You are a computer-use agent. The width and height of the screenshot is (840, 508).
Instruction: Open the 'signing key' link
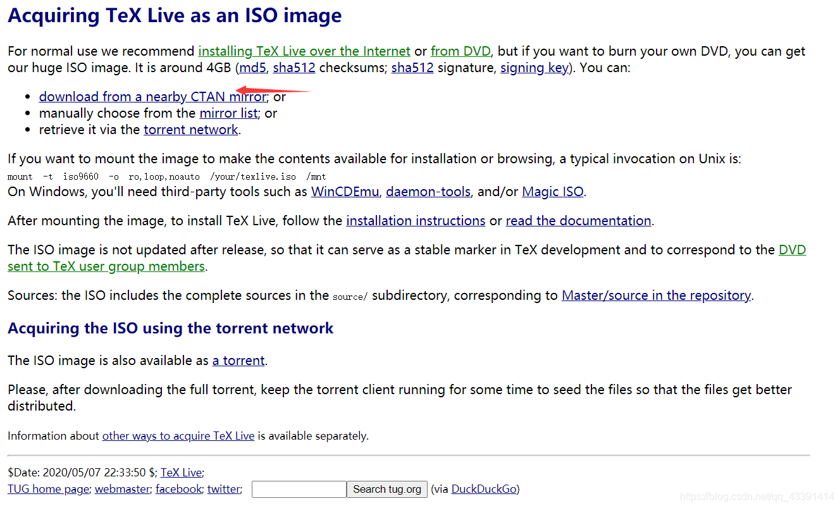pos(534,68)
